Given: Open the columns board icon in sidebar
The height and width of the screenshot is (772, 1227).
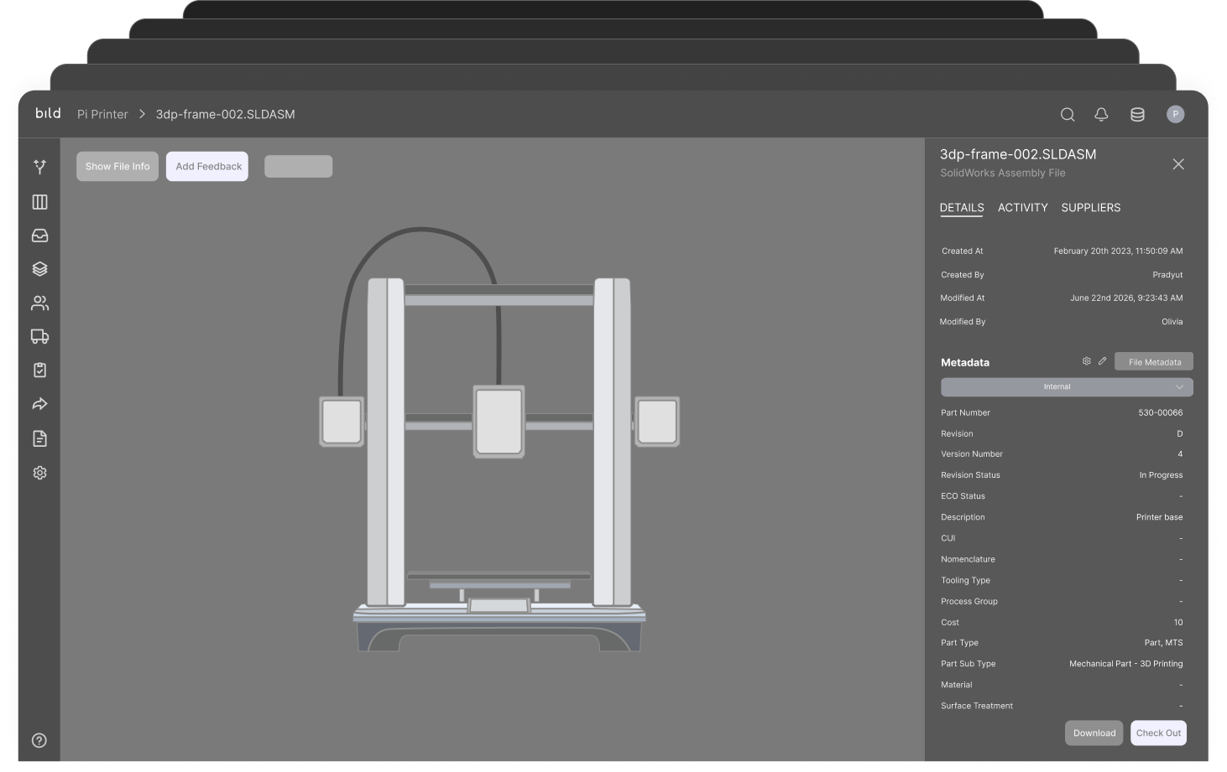Looking at the screenshot, I should tap(39, 202).
